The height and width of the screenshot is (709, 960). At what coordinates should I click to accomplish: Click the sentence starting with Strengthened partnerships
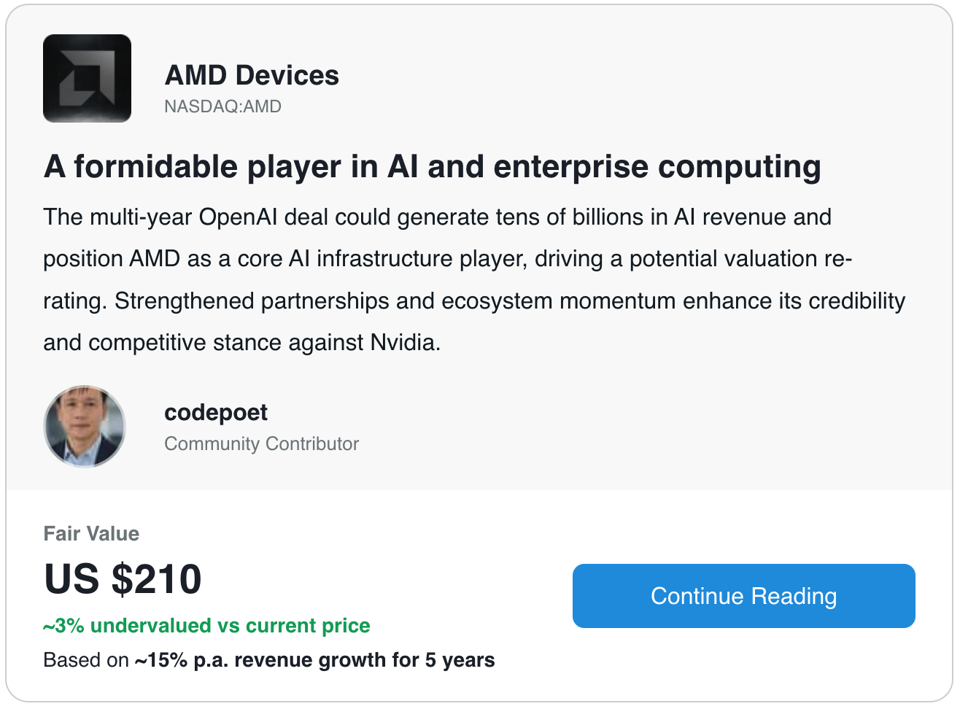(509, 301)
